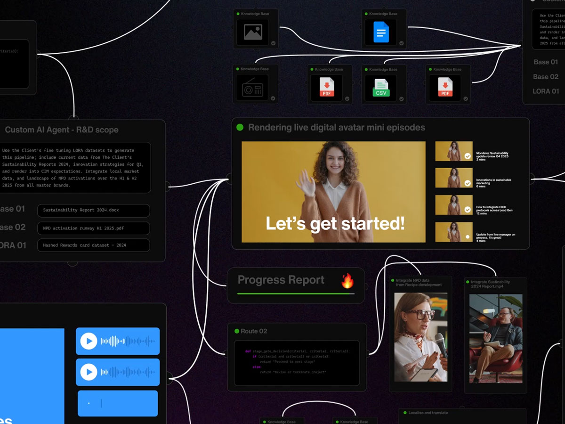This screenshot has width=565, height=424.
Task: Click the image icon Knowledge Base node
Action: tap(252, 32)
